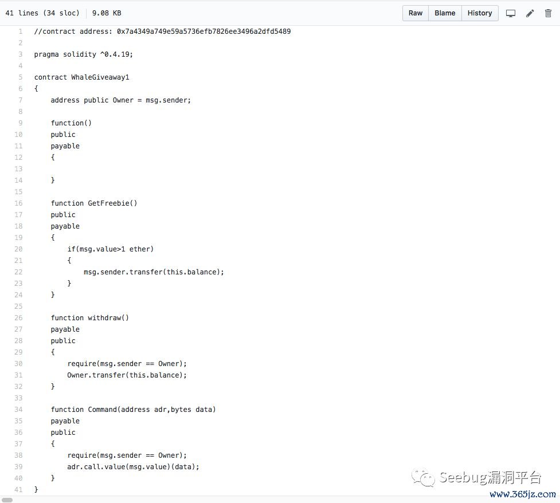The image size is (560, 503).
Task: Select line number 1
Action: pyautogui.click(x=20, y=32)
